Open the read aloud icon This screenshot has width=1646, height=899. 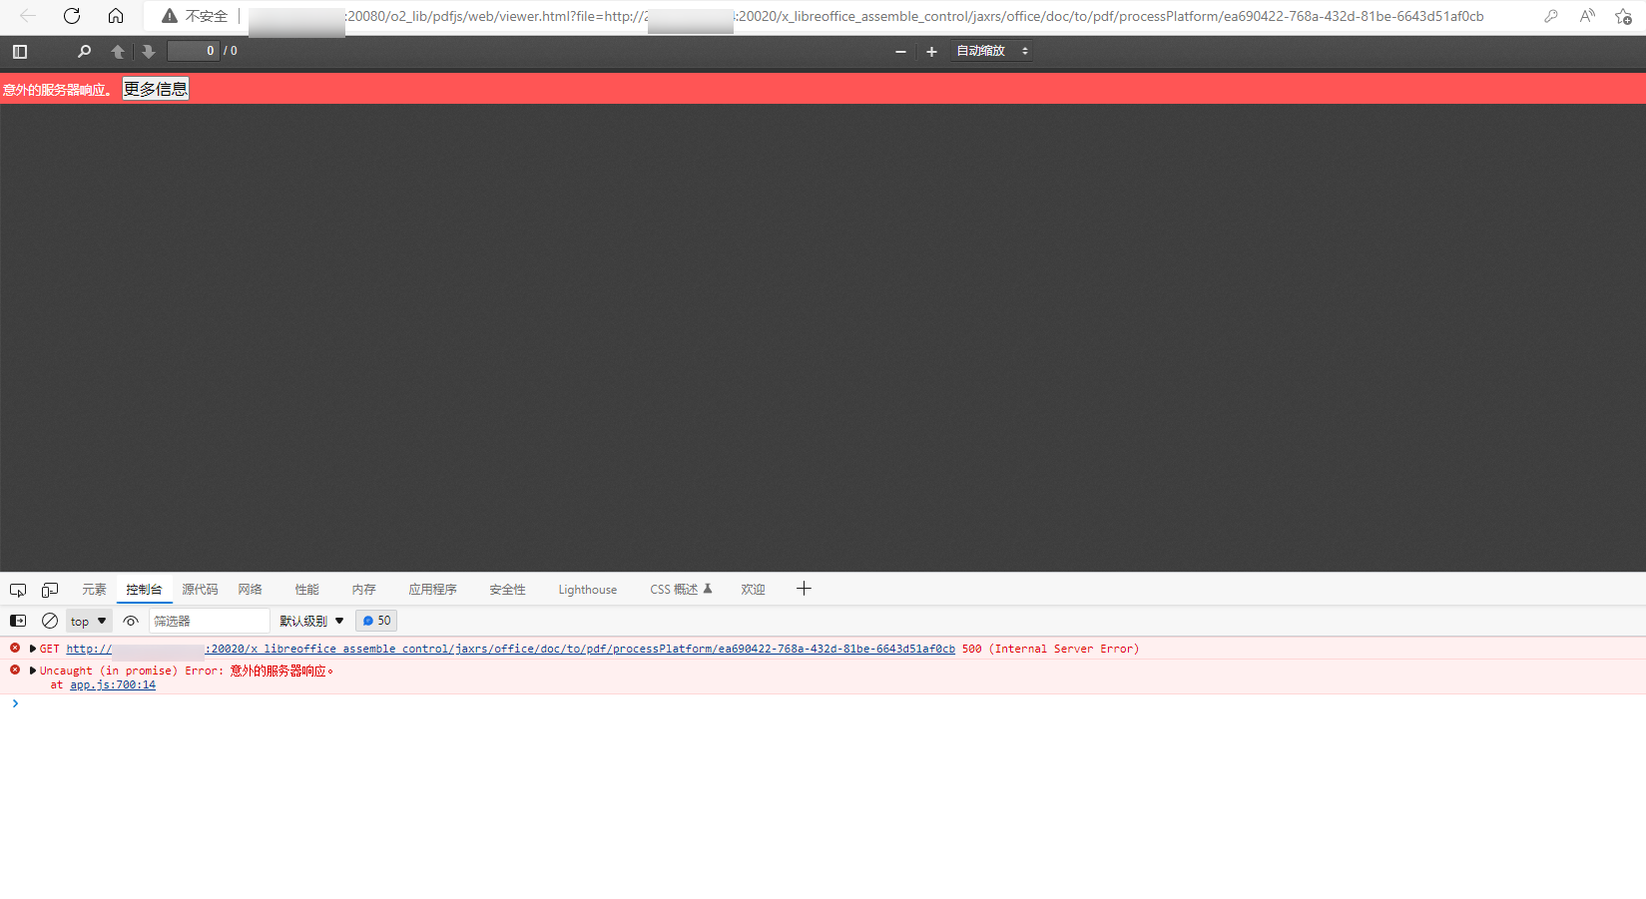tap(1587, 16)
